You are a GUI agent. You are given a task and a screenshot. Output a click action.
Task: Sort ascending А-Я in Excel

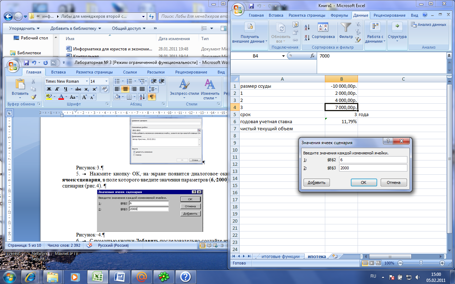click(x=307, y=27)
